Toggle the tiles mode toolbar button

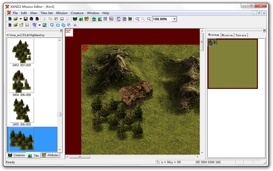click(81, 19)
